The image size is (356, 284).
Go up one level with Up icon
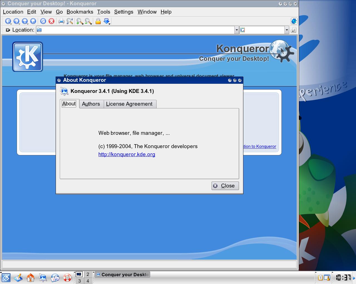point(25,21)
